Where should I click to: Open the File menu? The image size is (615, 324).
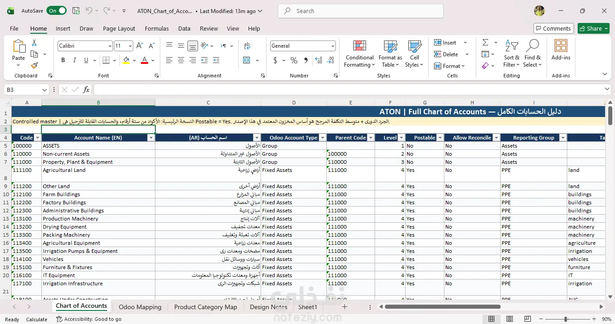(14, 28)
